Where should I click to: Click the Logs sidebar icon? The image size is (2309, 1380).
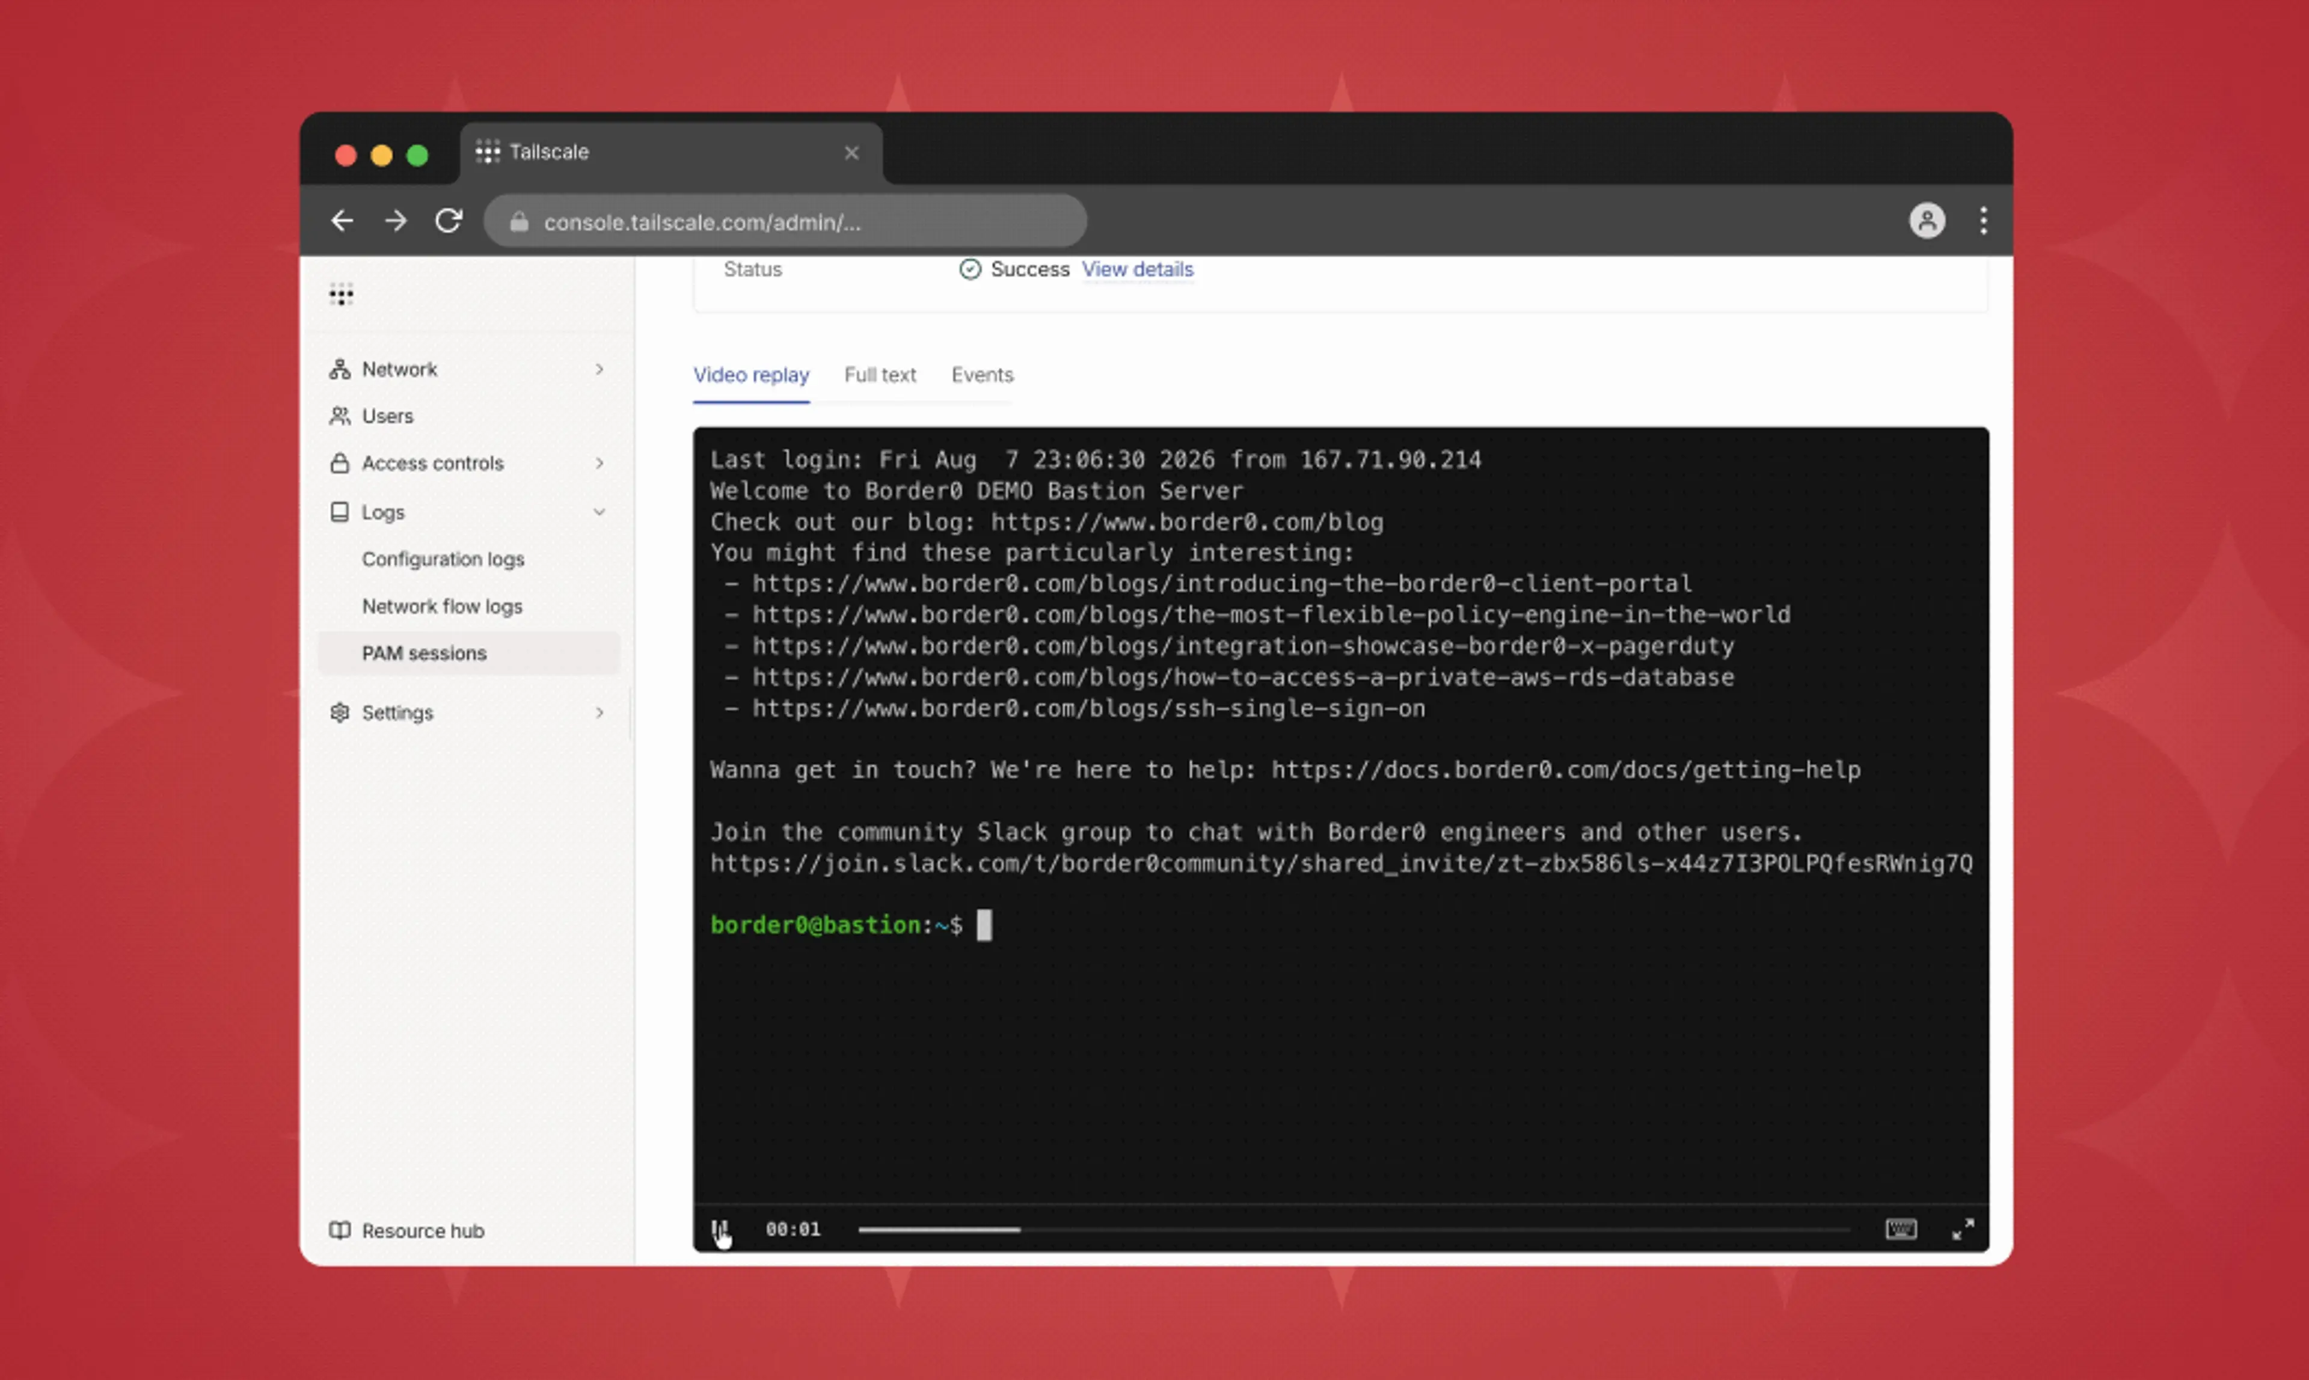(x=339, y=512)
